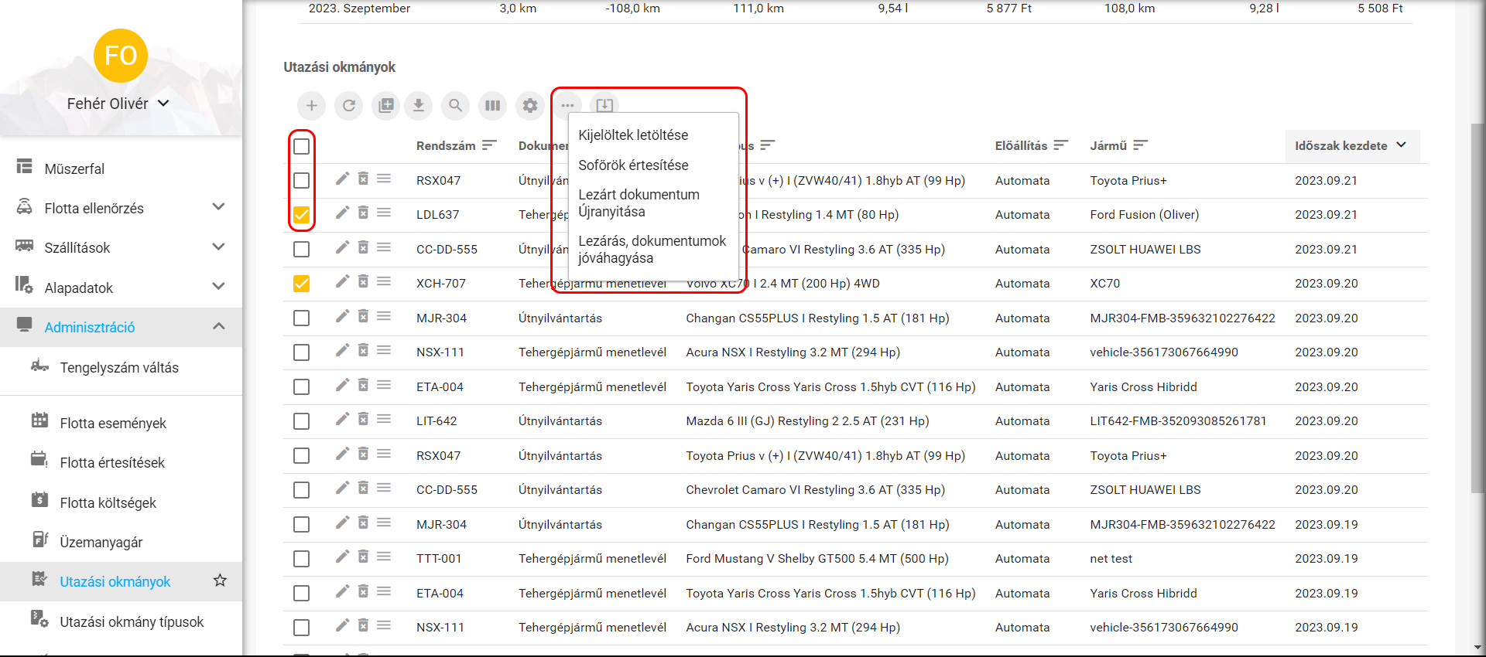Image resolution: width=1486 pixels, height=657 pixels.
Task: Open the column chooser icon
Action: click(x=492, y=106)
